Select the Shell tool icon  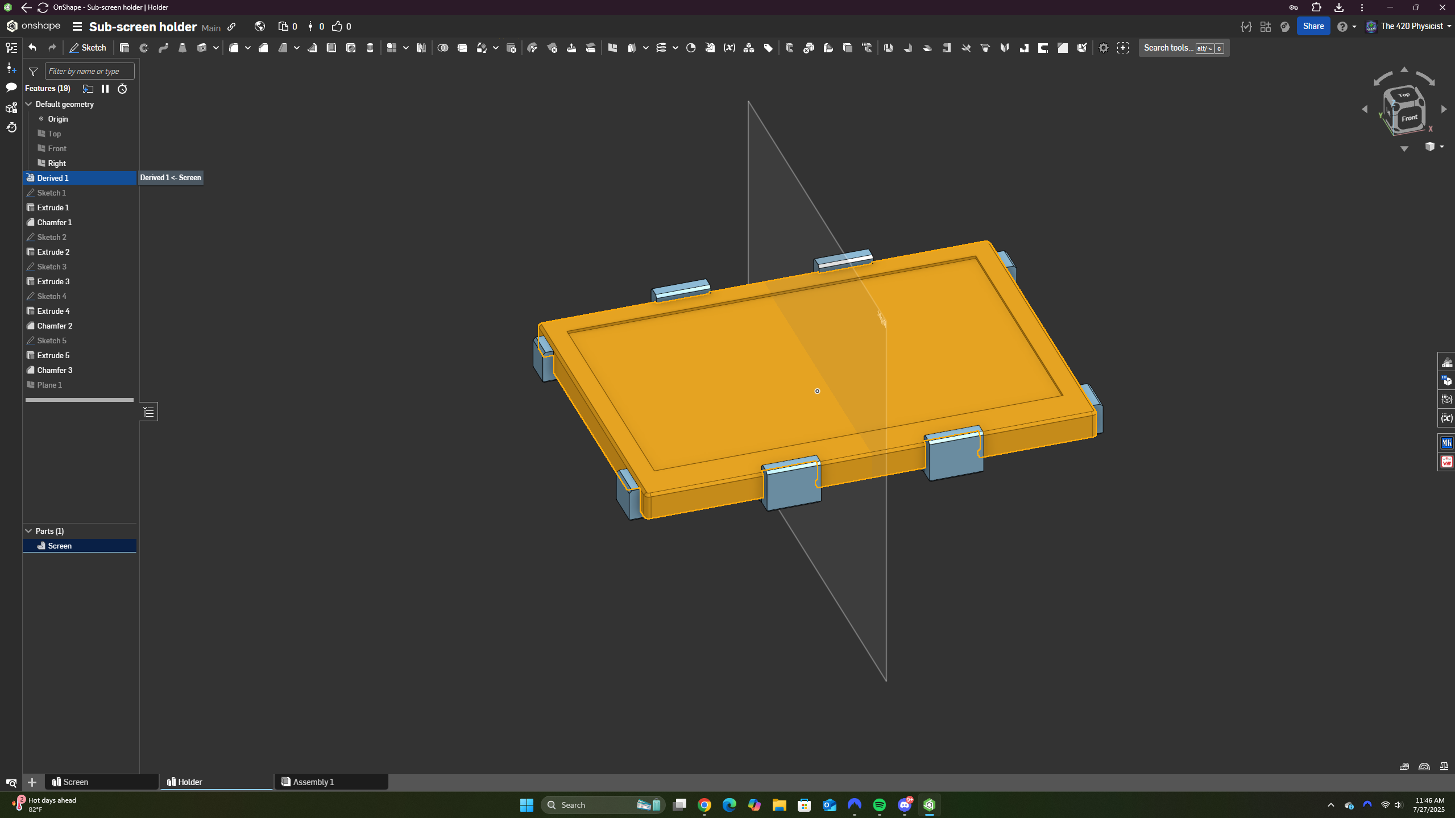[331, 48]
